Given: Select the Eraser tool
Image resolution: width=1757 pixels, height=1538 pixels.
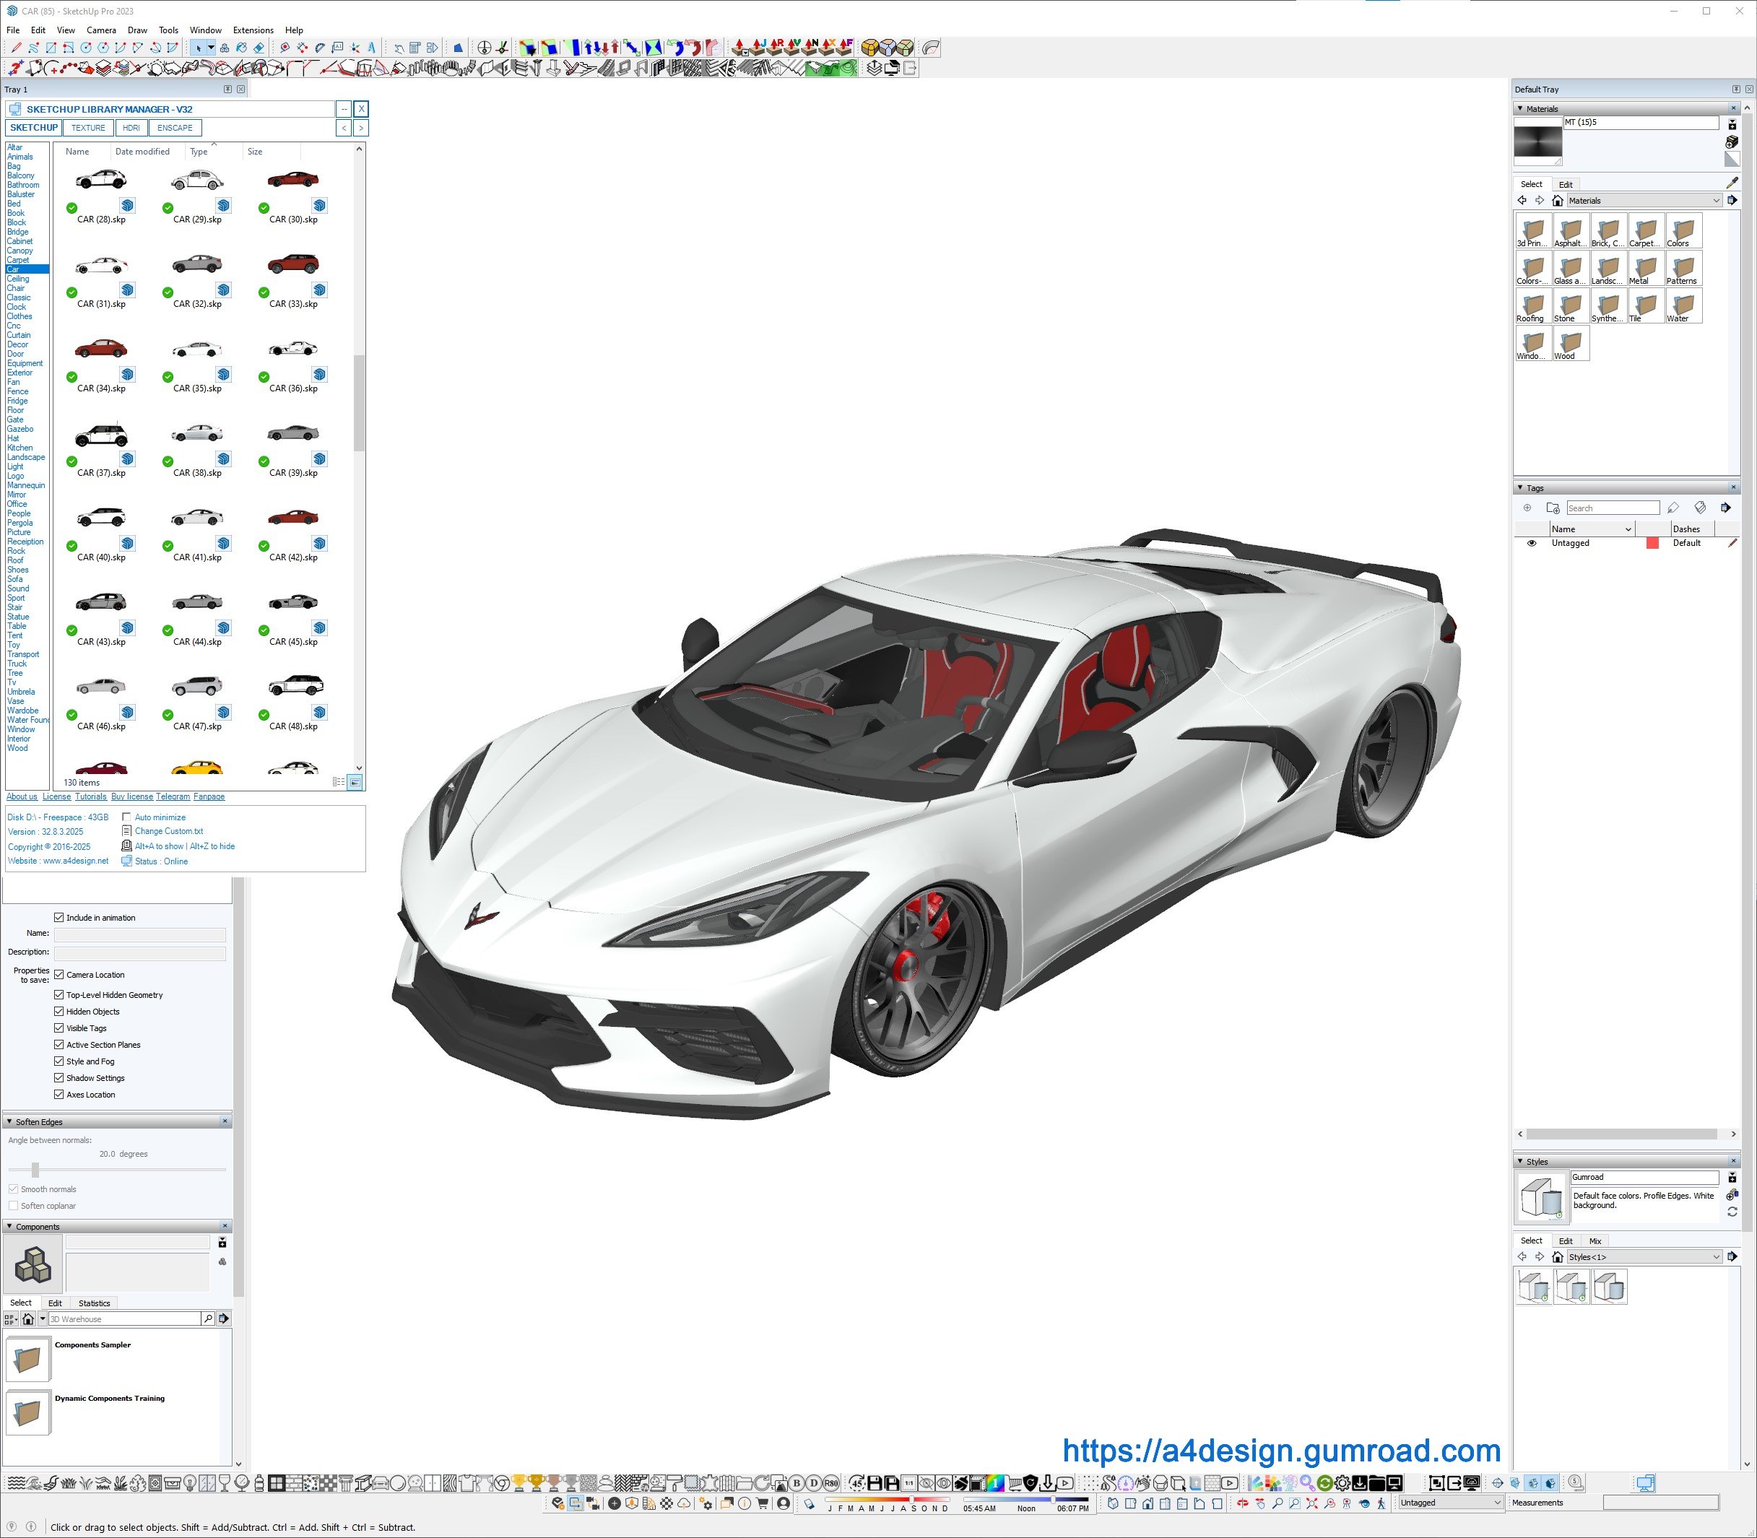Looking at the screenshot, I should pos(259,48).
